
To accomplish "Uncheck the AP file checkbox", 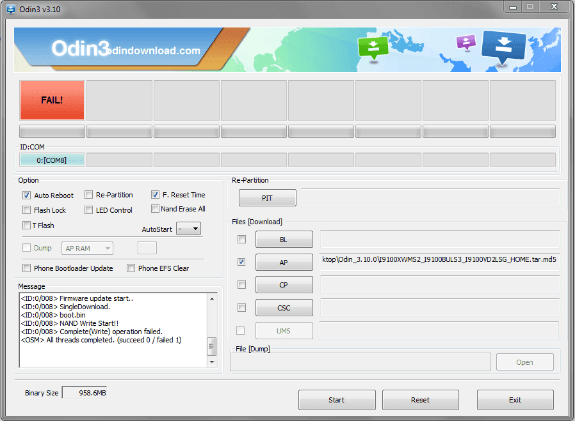I will (241, 262).
